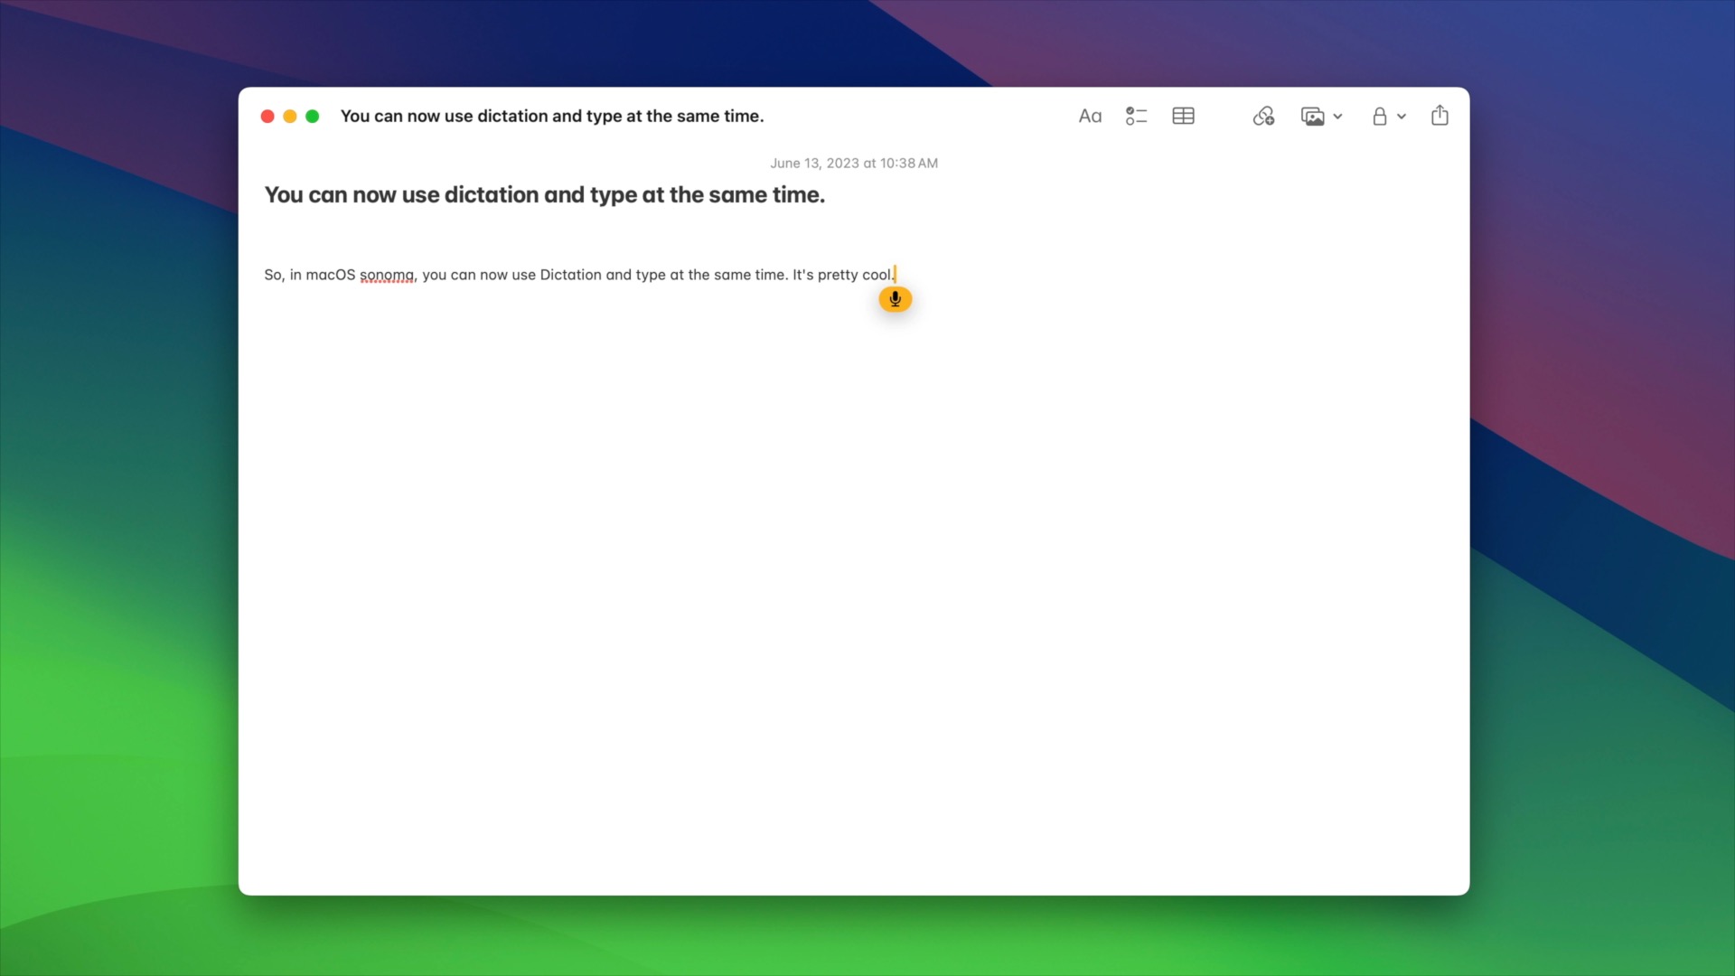Open the media insertion tool

point(1314,116)
